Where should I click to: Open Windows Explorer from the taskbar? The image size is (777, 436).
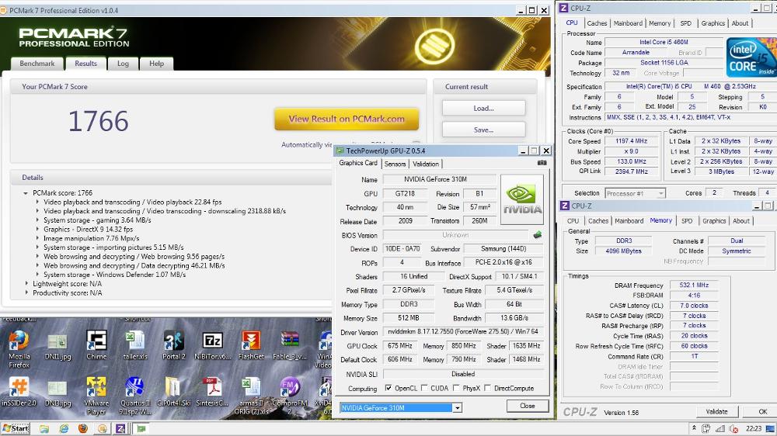point(44,428)
